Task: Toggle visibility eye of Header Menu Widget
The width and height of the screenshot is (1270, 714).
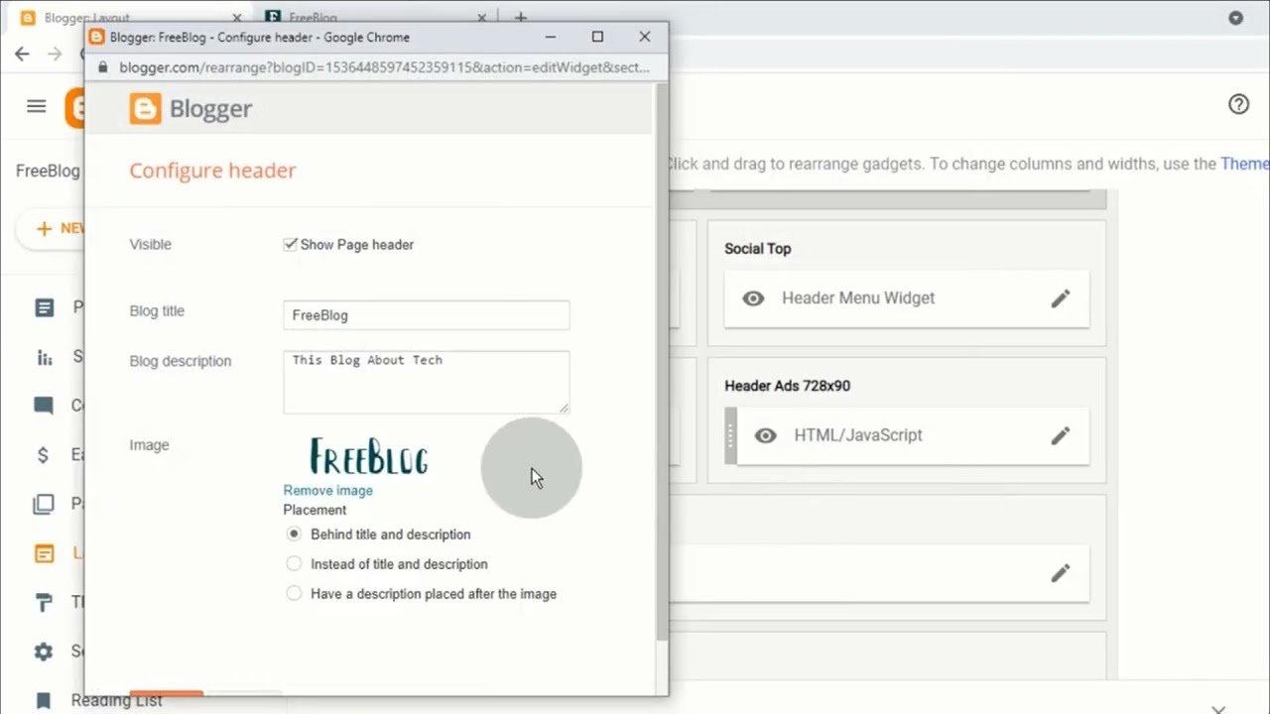Action: [753, 298]
